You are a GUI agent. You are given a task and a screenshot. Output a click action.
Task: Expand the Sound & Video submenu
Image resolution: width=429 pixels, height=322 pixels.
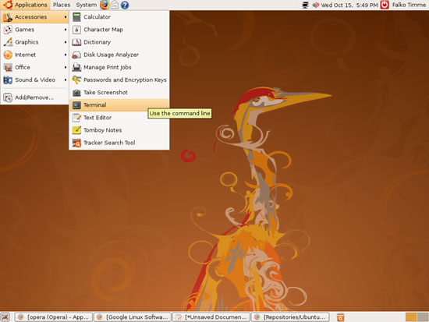[x=35, y=80]
